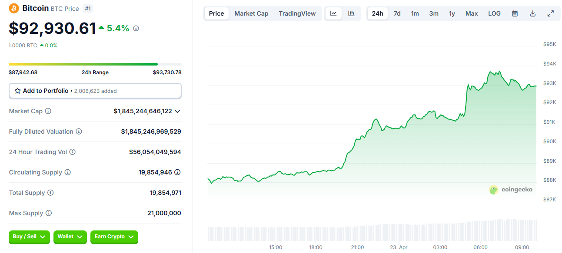Expand chart to fullscreen
562x253 pixels.
pyautogui.click(x=550, y=13)
